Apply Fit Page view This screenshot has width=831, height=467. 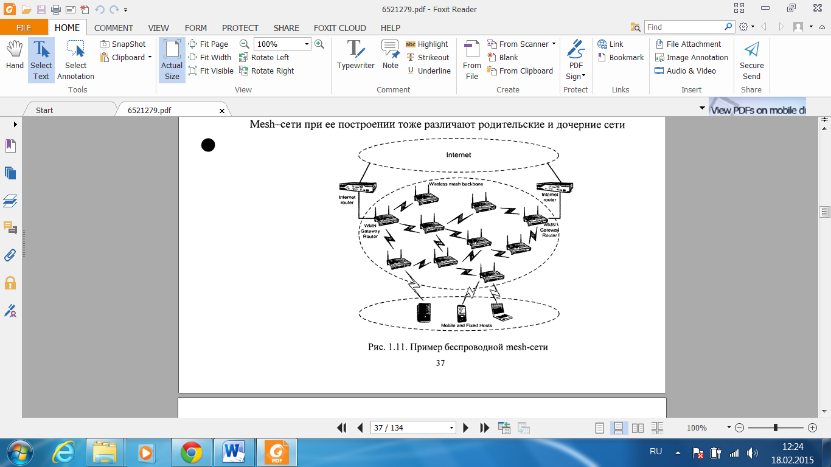208,44
